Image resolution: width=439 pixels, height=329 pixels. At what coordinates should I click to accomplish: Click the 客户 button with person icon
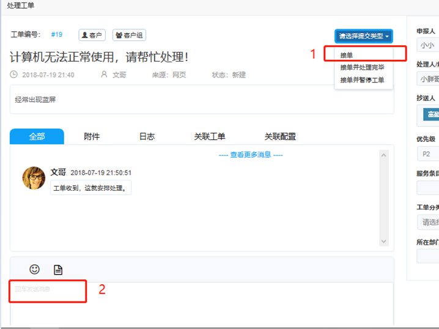92,35
